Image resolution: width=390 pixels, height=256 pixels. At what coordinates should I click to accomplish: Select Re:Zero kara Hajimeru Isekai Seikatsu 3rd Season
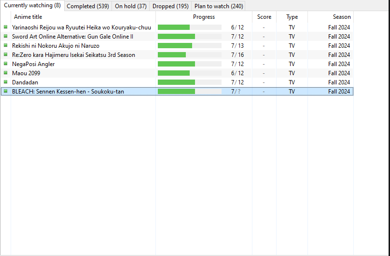(74, 55)
